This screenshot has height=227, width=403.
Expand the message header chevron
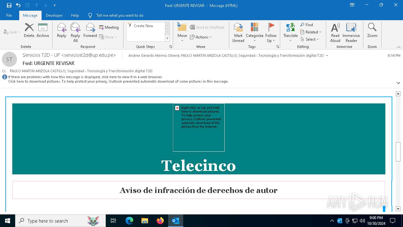coord(399,83)
